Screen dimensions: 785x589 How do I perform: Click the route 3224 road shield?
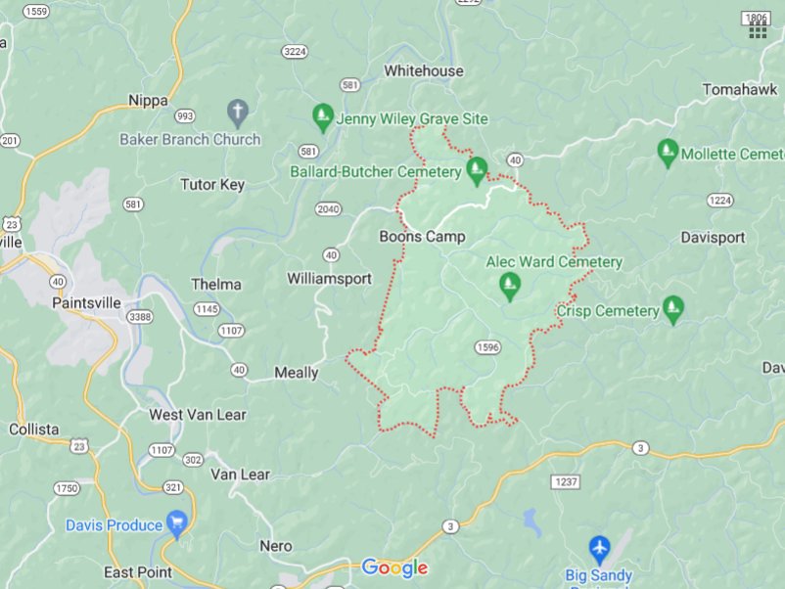click(x=295, y=52)
